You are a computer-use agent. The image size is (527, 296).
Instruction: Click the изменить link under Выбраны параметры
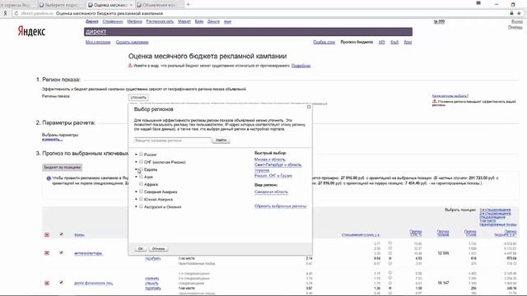coord(52,139)
